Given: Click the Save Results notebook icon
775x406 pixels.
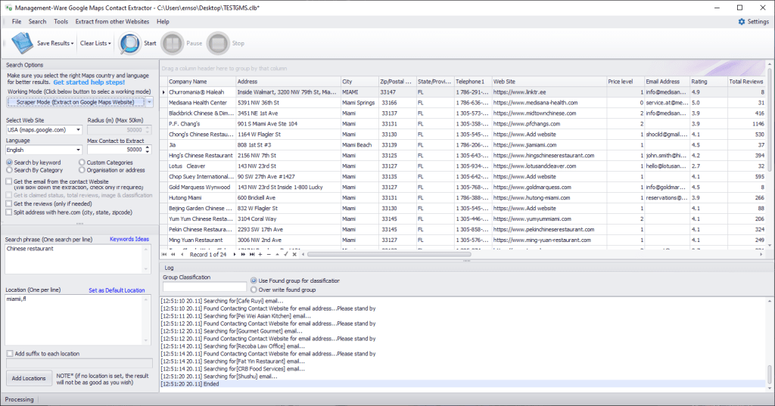Looking at the screenshot, I should pos(22,43).
